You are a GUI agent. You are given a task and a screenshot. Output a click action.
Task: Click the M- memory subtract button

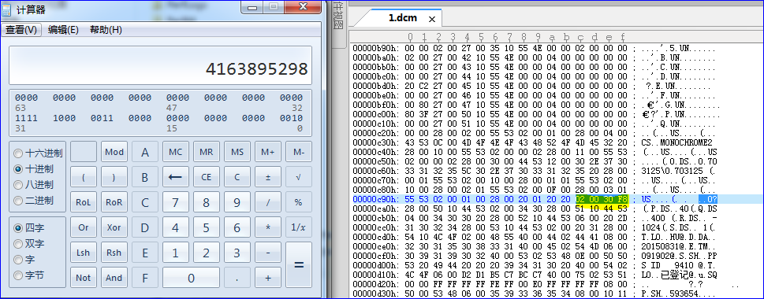299,152
